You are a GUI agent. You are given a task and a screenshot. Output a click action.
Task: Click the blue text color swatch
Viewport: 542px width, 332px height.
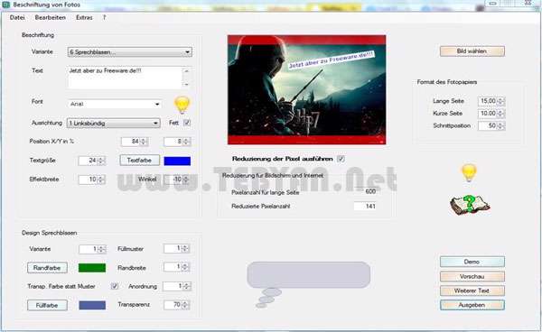point(177,161)
